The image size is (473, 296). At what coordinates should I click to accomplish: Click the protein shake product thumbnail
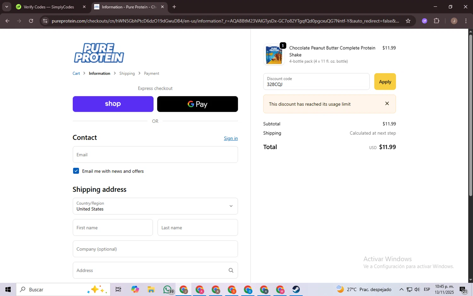(x=274, y=55)
